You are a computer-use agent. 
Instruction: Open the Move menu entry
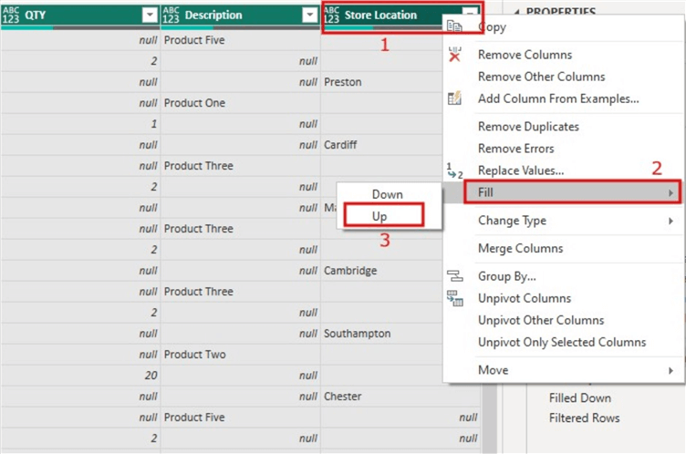point(563,370)
